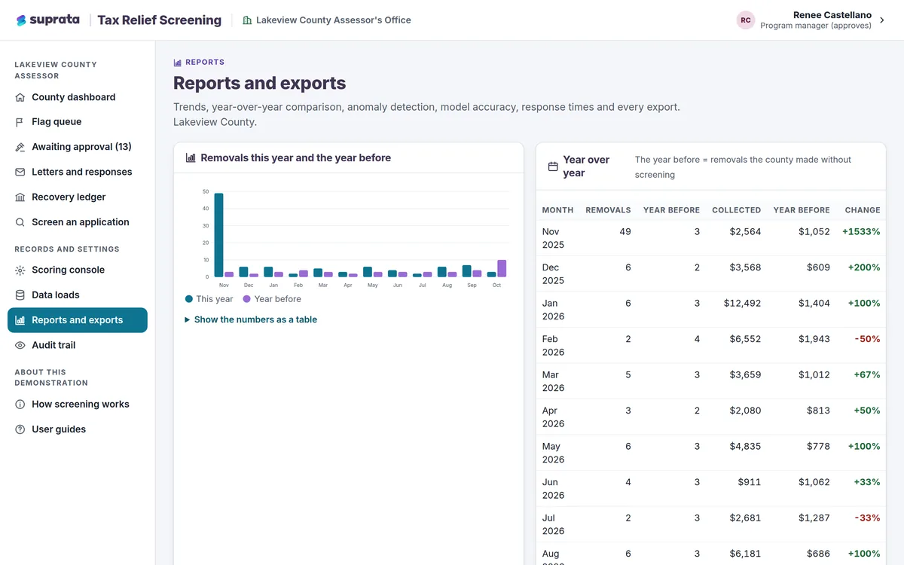Click the $2,080 collected value
The height and width of the screenshot is (565, 904).
[x=745, y=411]
